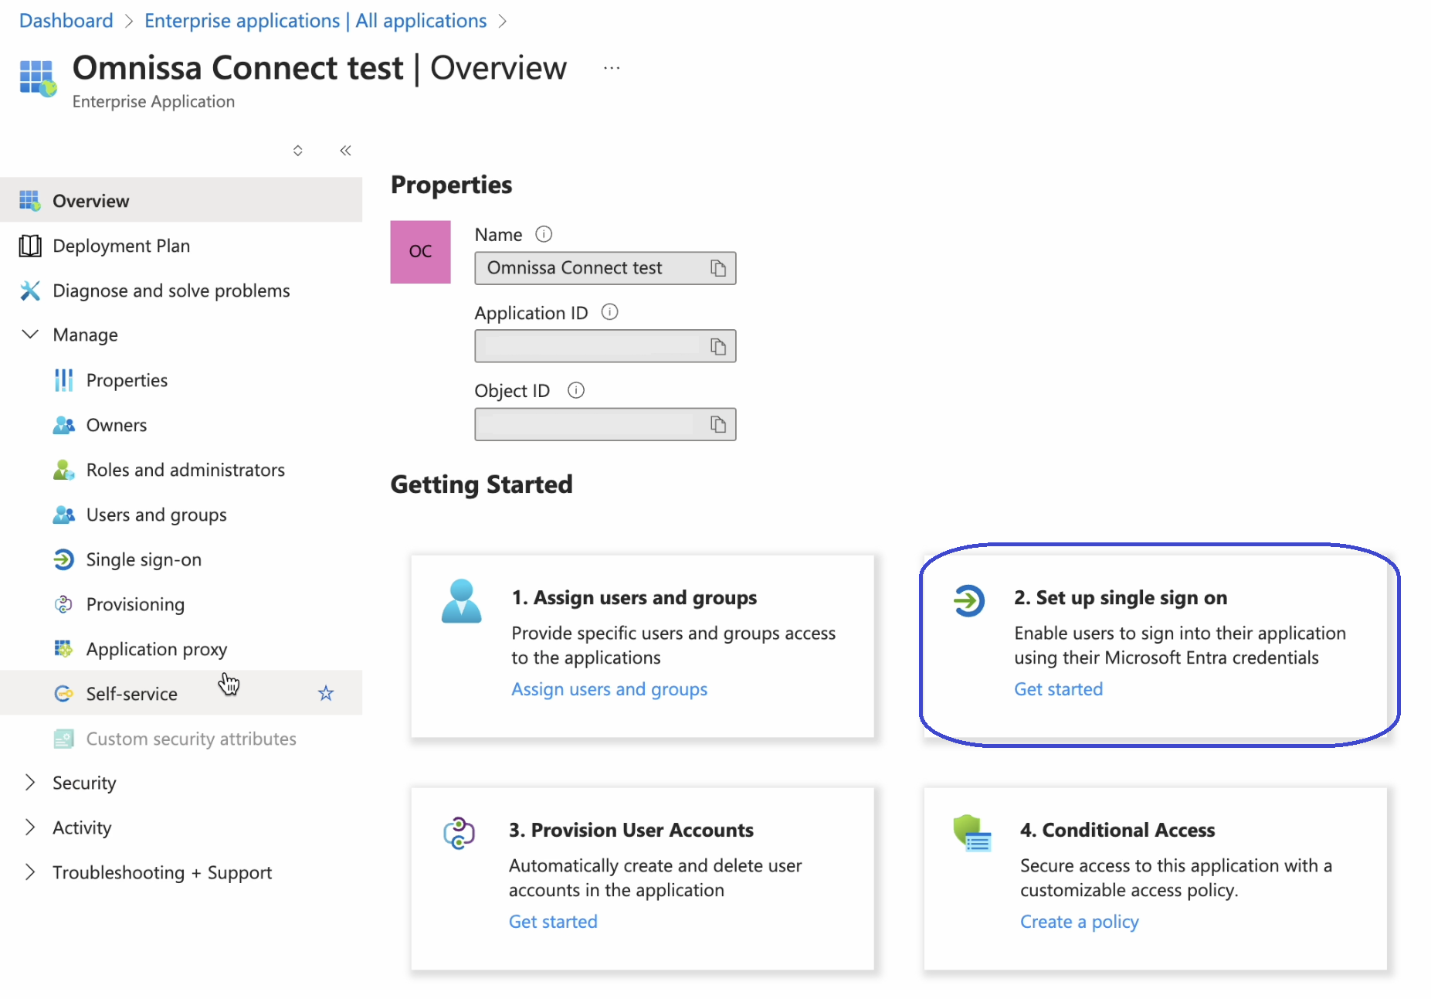Show info tooltip for Name
Viewport: 1431px width, 999px height.
point(544,234)
